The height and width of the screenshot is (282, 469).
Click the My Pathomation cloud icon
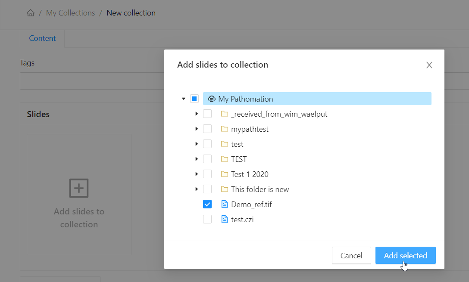coord(211,99)
